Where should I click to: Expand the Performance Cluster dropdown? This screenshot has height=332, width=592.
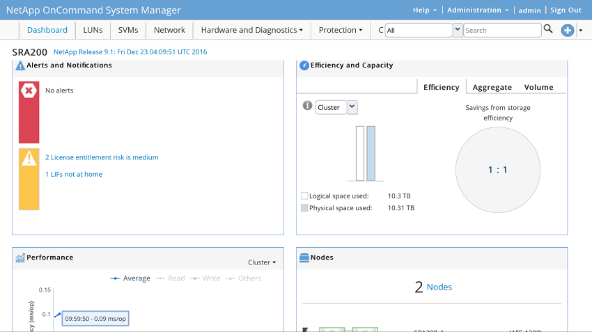[x=262, y=262]
